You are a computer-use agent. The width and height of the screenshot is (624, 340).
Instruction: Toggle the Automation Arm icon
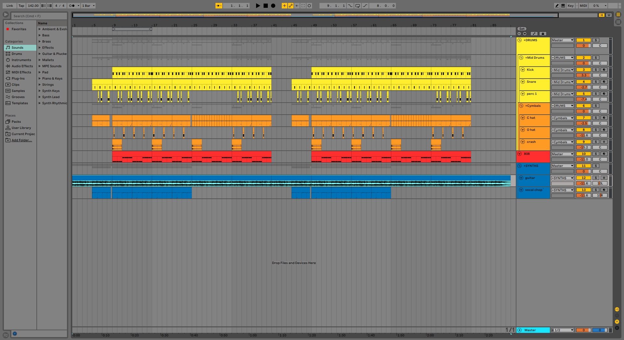click(x=291, y=6)
